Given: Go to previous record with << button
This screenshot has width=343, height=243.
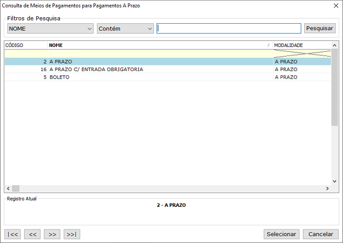Looking at the screenshot, I should click(32, 234).
